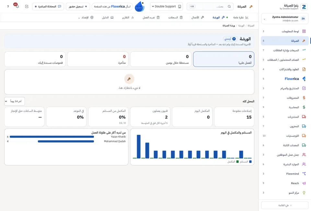Select the للعمل عليها filter card
The width and height of the screenshot is (311, 211).
224,59
